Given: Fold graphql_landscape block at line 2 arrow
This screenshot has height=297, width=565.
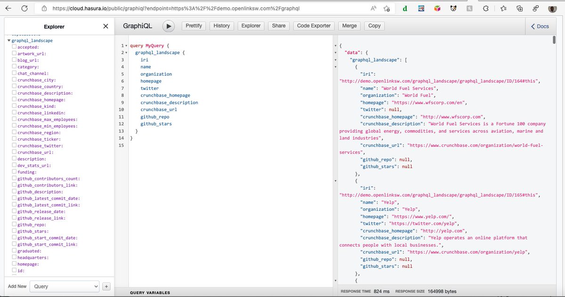Looking at the screenshot, I should (x=127, y=53).
